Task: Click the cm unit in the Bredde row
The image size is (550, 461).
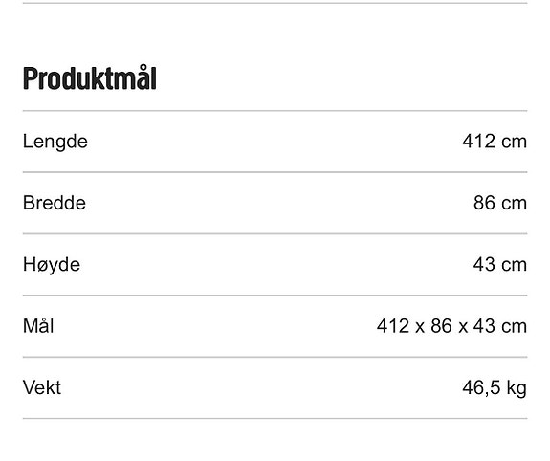Action: click(515, 204)
